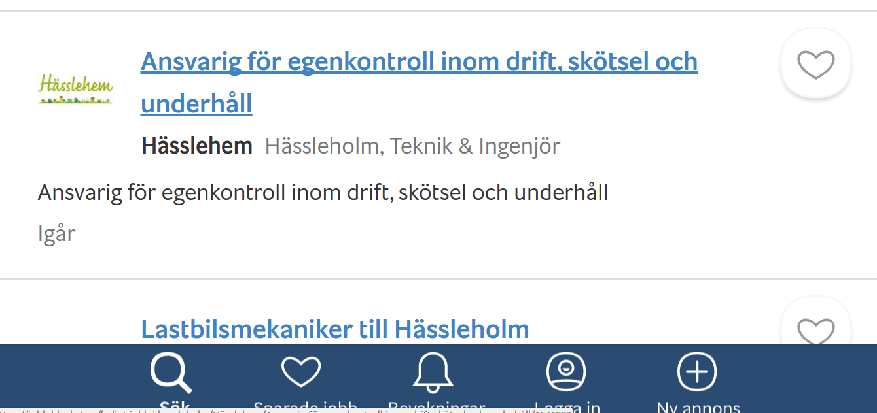
Task: Open Lastbilsmekaniker till Hässleholm link
Action: point(335,329)
